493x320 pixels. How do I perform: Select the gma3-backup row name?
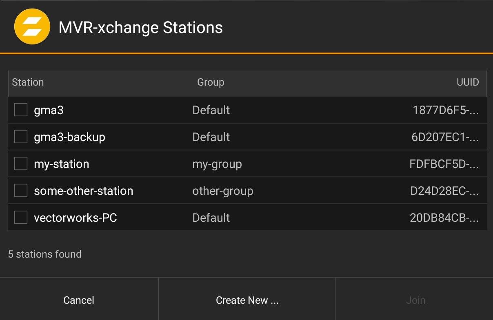click(x=69, y=137)
